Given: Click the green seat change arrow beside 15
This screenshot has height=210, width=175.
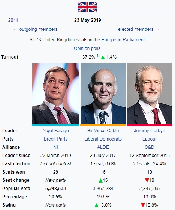Looking at the screenshot, I should [x=100, y=181].
